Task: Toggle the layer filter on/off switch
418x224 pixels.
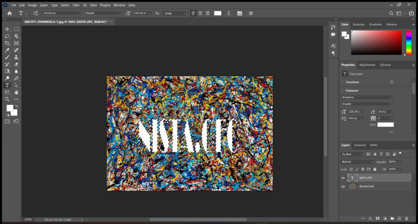Action: [400, 153]
